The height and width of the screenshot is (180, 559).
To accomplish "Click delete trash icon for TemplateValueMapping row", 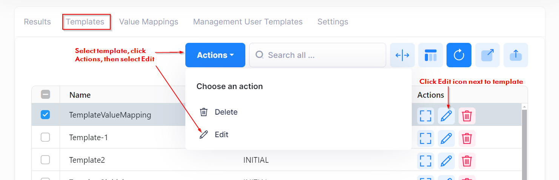I will point(467,116).
